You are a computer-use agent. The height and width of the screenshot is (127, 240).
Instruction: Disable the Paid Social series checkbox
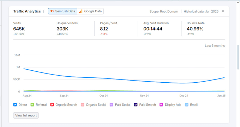click(112, 105)
